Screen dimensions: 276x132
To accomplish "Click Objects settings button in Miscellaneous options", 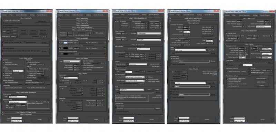I will pyautogui.click(x=262, y=78).
